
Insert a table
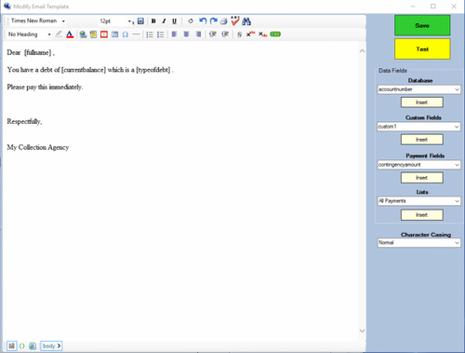pyautogui.click(x=114, y=34)
